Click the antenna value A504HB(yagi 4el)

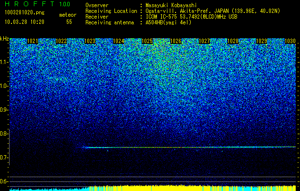pyautogui.click(x=168, y=22)
